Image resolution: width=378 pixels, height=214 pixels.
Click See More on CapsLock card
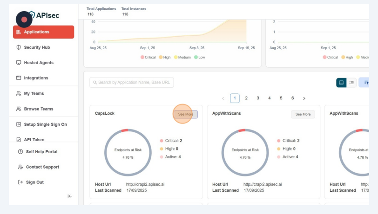185,114
